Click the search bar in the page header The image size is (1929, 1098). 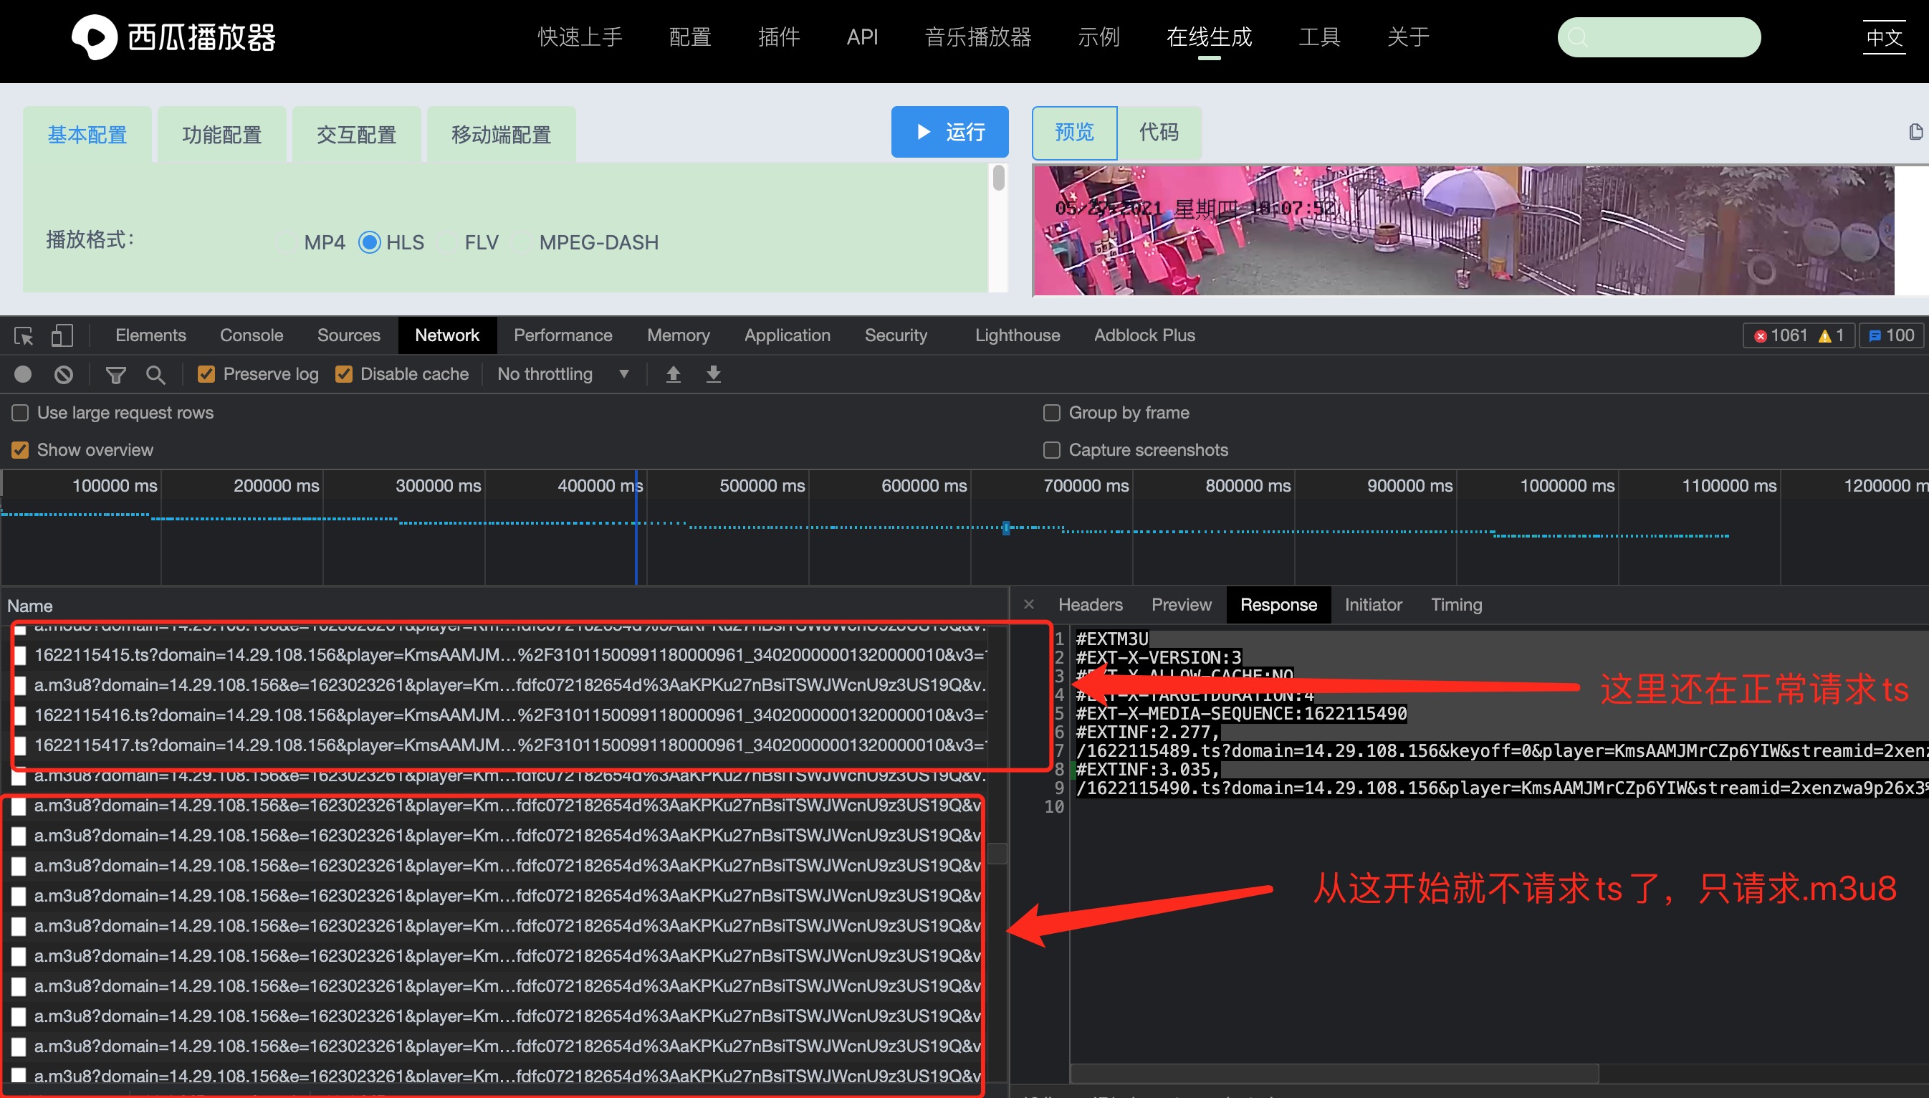(x=1657, y=37)
